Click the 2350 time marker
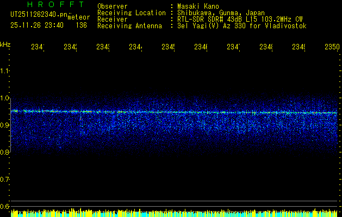 (x=332, y=47)
